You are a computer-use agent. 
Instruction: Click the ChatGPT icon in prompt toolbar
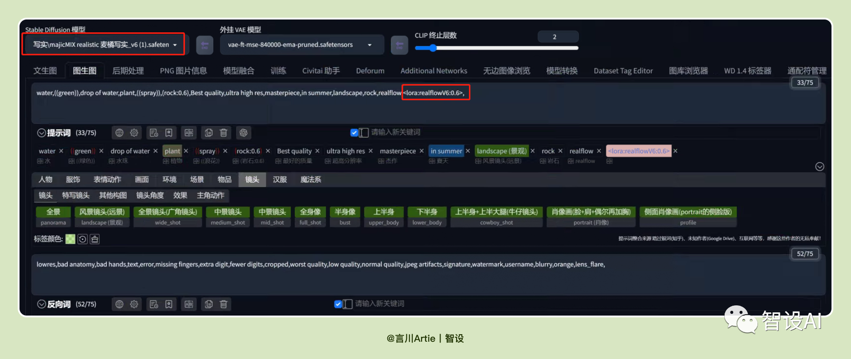coord(243,133)
